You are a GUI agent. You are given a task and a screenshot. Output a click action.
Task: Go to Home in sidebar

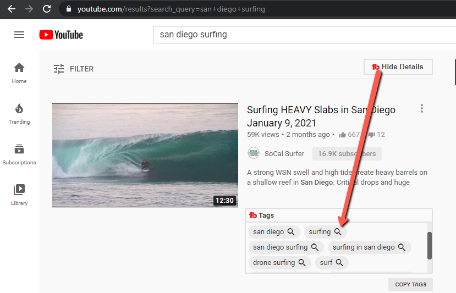pyautogui.click(x=19, y=73)
